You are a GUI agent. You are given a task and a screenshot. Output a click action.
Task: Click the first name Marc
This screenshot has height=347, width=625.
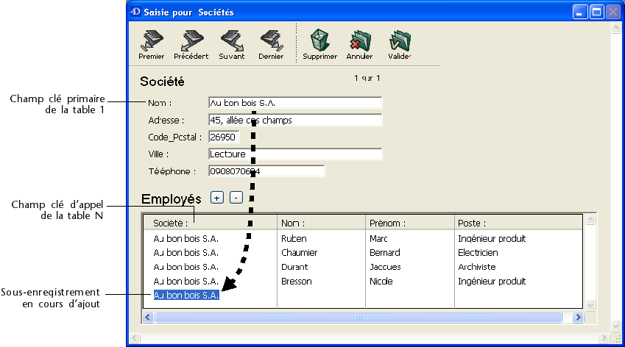(378, 238)
